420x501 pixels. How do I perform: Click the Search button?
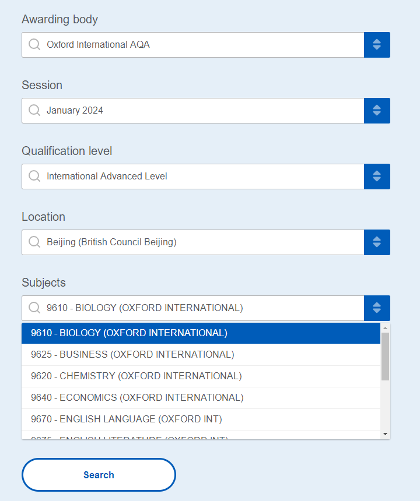[99, 475]
